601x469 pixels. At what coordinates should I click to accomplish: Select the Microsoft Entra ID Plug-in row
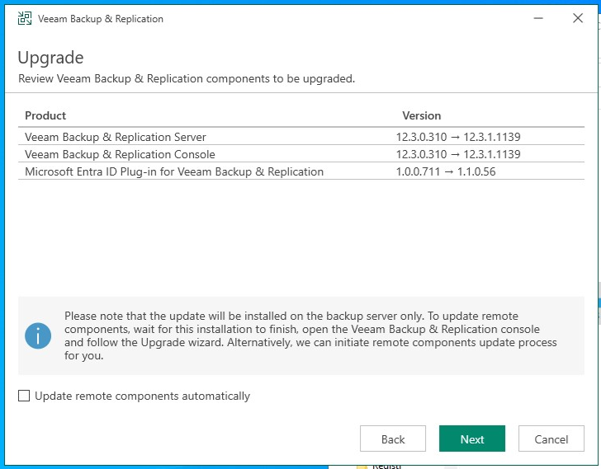(300, 171)
